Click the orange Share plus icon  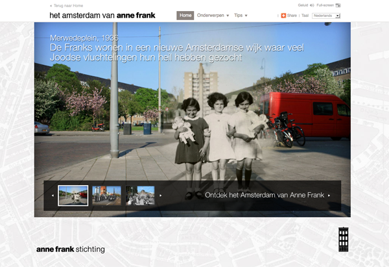click(x=283, y=16)
